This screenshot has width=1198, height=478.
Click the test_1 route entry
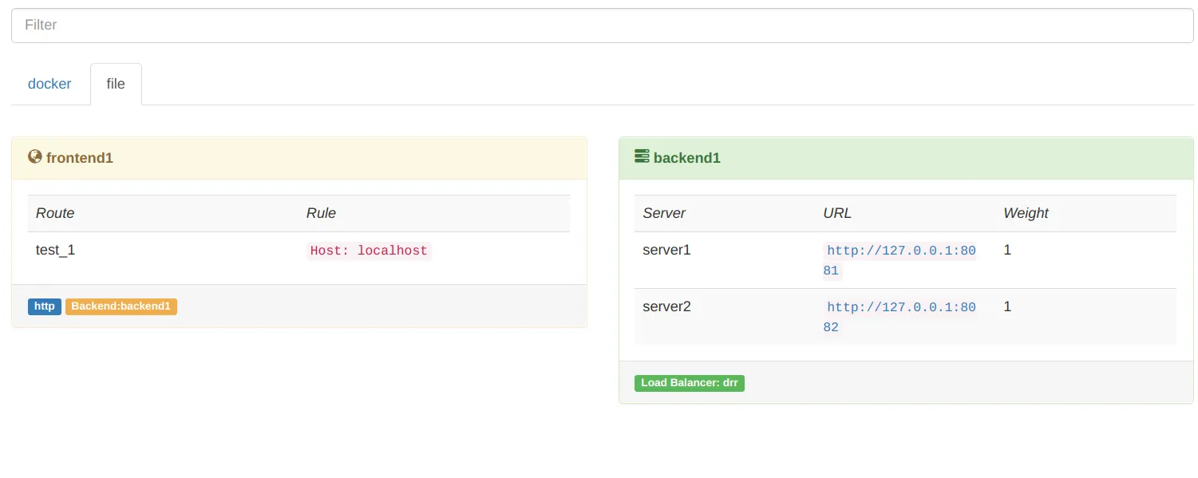tap(56, 250)
